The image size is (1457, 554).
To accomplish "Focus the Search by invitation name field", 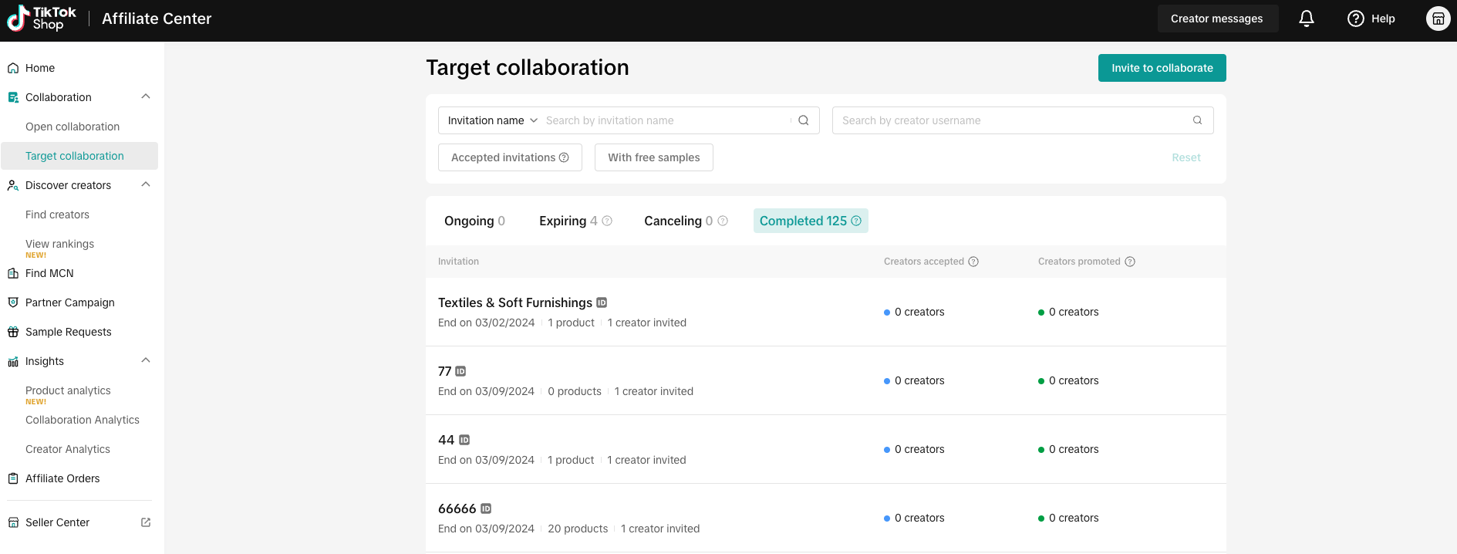I will pos(666,120).
